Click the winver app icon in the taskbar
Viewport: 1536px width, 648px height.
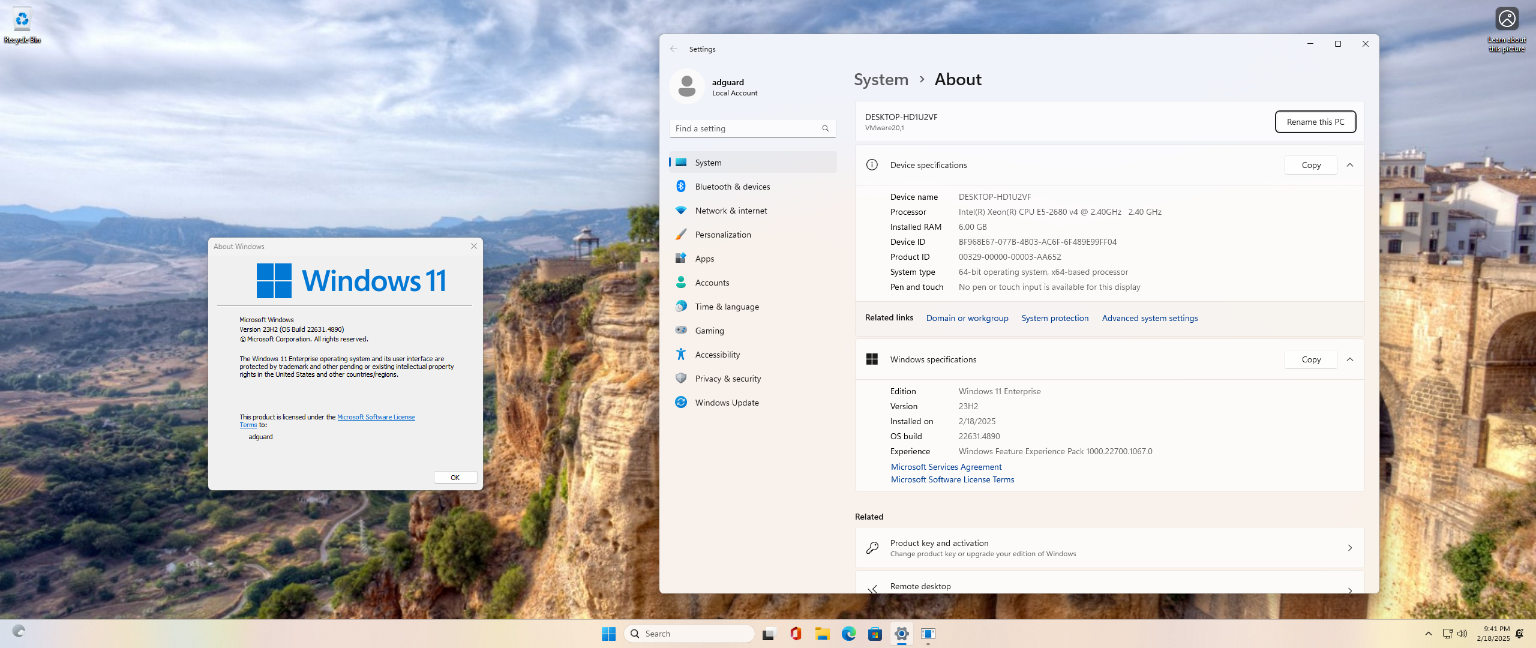pyautogui.click(x=928, y=634)
